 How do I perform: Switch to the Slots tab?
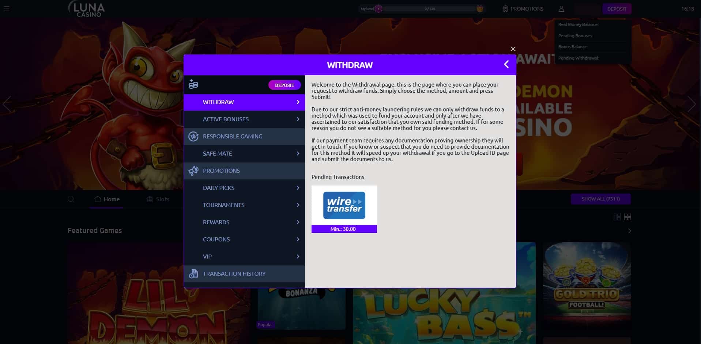tap(158, 199)
